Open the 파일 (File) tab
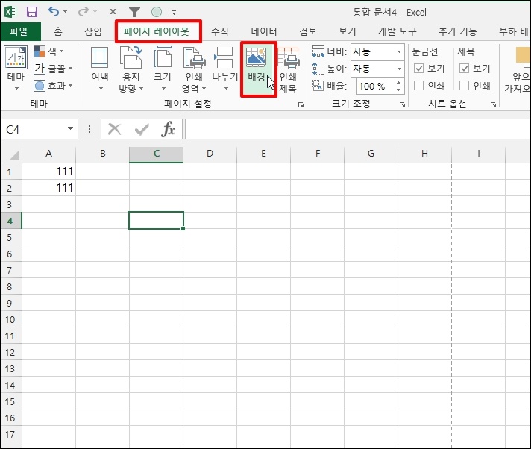Image resolution: width=531 pixels, height=449 pixels. click(x=20, y=31)
